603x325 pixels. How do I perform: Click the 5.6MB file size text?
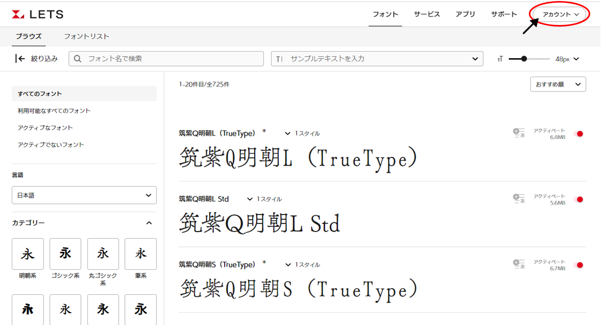coord(557,203)
